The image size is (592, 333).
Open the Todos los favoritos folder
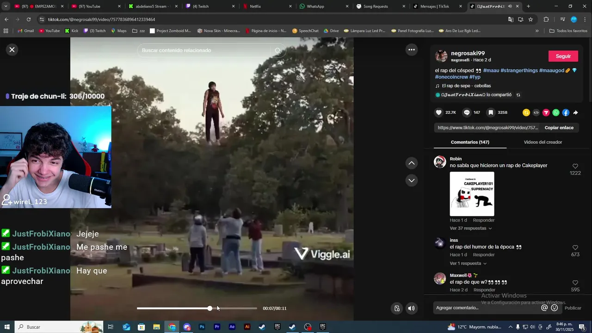(x=568, y=31)
